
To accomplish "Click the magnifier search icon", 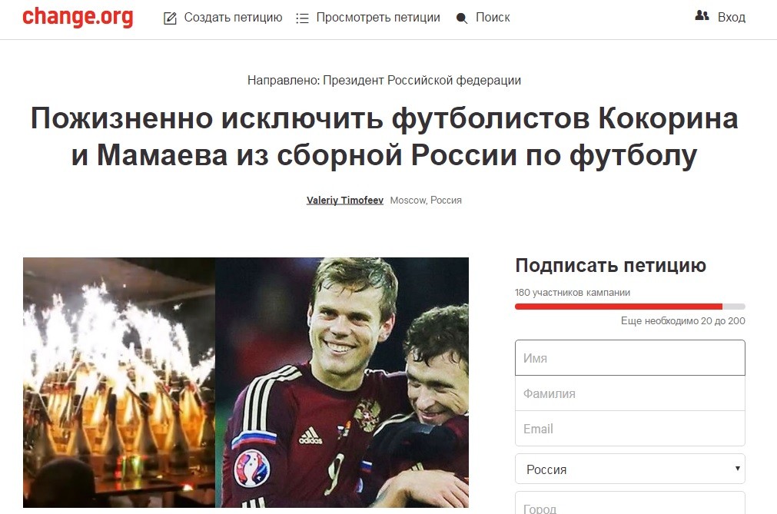I will point(462,18).
